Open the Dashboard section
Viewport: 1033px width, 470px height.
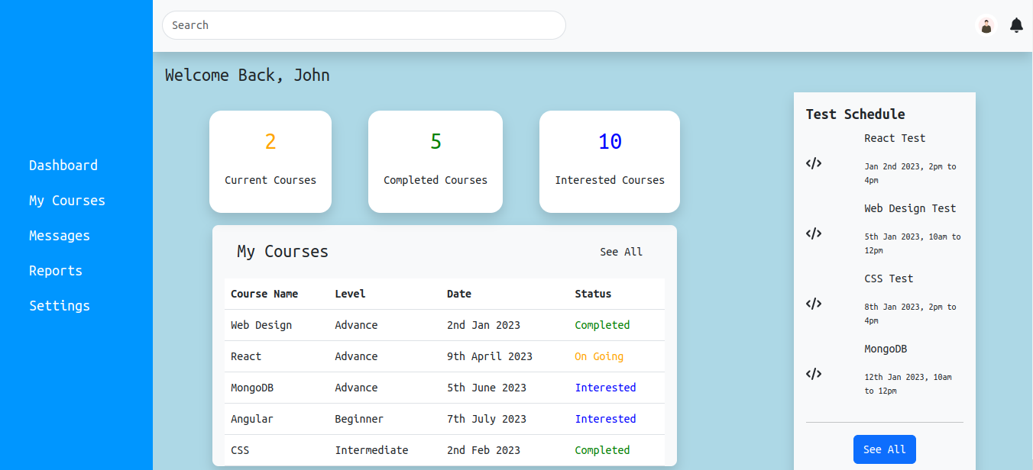63,165
